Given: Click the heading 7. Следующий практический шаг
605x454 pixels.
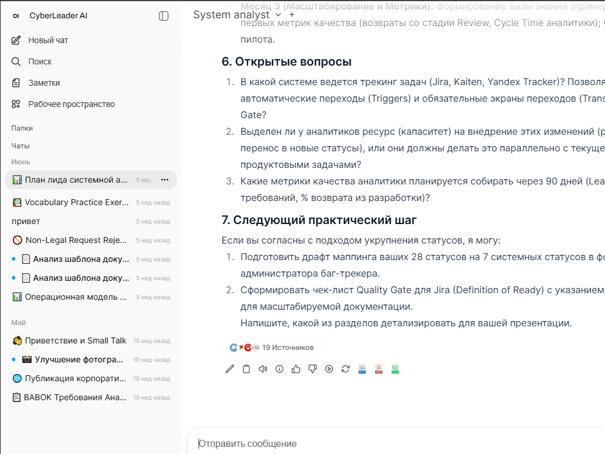Looking at the screenshot, I should 319,220.
